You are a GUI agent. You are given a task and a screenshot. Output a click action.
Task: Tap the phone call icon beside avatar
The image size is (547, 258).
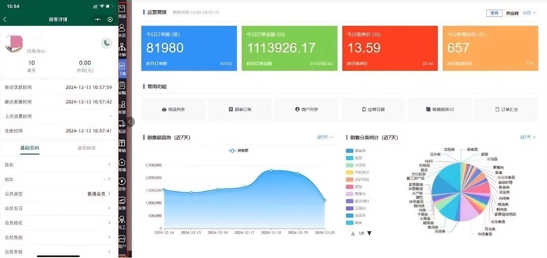[x=106, y=43]
